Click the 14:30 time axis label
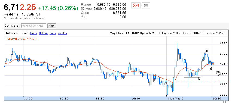This screenshot has width=232, height=103. tap(136, 98)
